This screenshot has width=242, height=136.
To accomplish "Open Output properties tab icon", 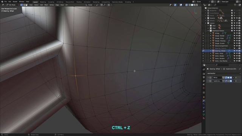I will 204,77.
